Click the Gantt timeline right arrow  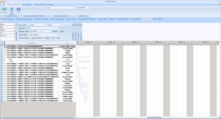218,42
